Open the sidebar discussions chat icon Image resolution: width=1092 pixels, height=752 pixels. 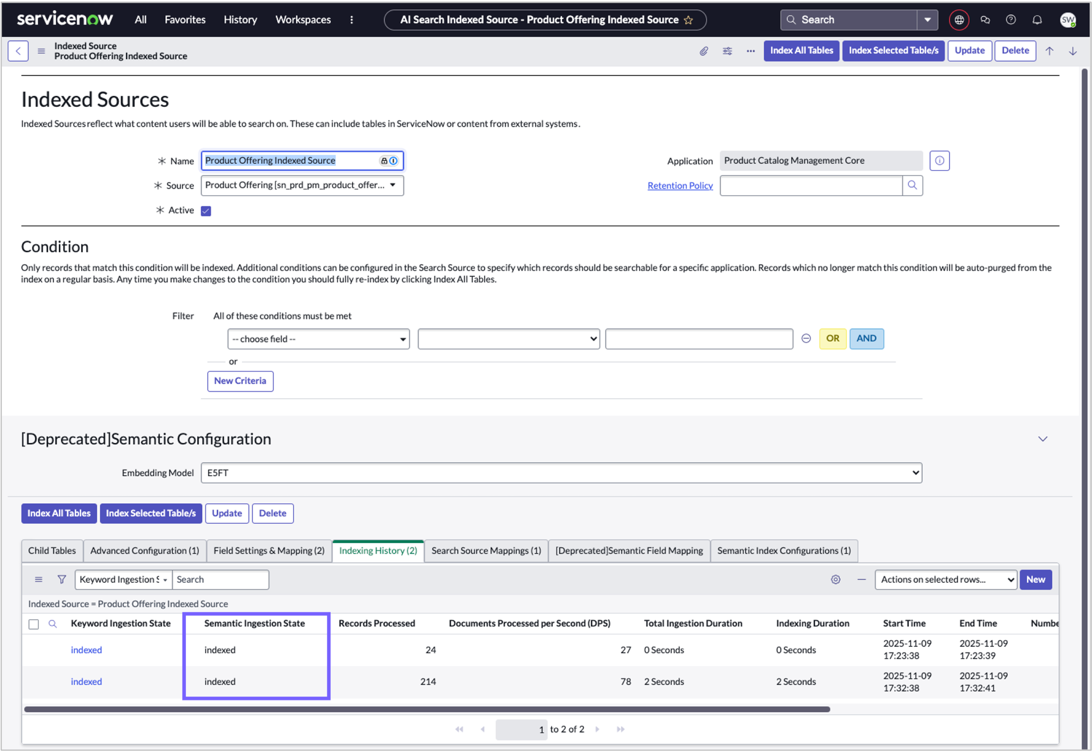(985, 20)
